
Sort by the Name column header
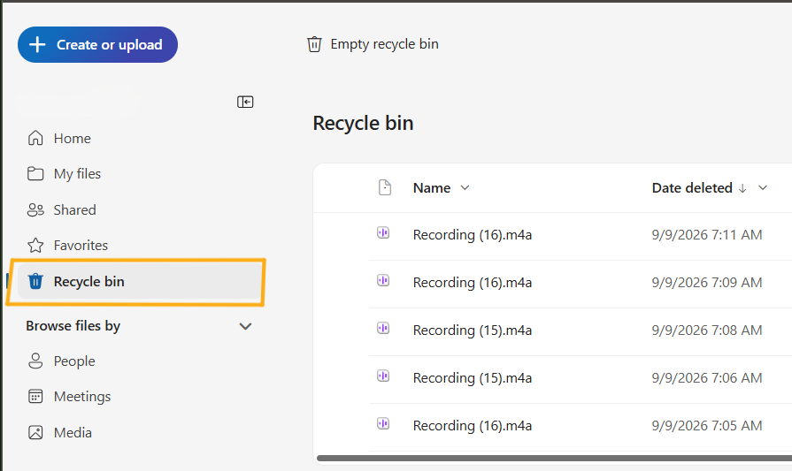(x=432, y=188)
